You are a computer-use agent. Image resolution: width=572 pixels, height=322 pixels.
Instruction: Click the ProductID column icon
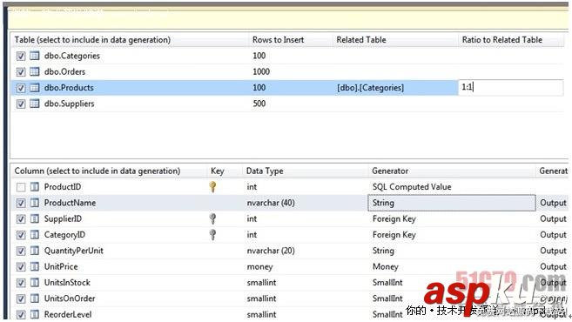coord(35,187)
